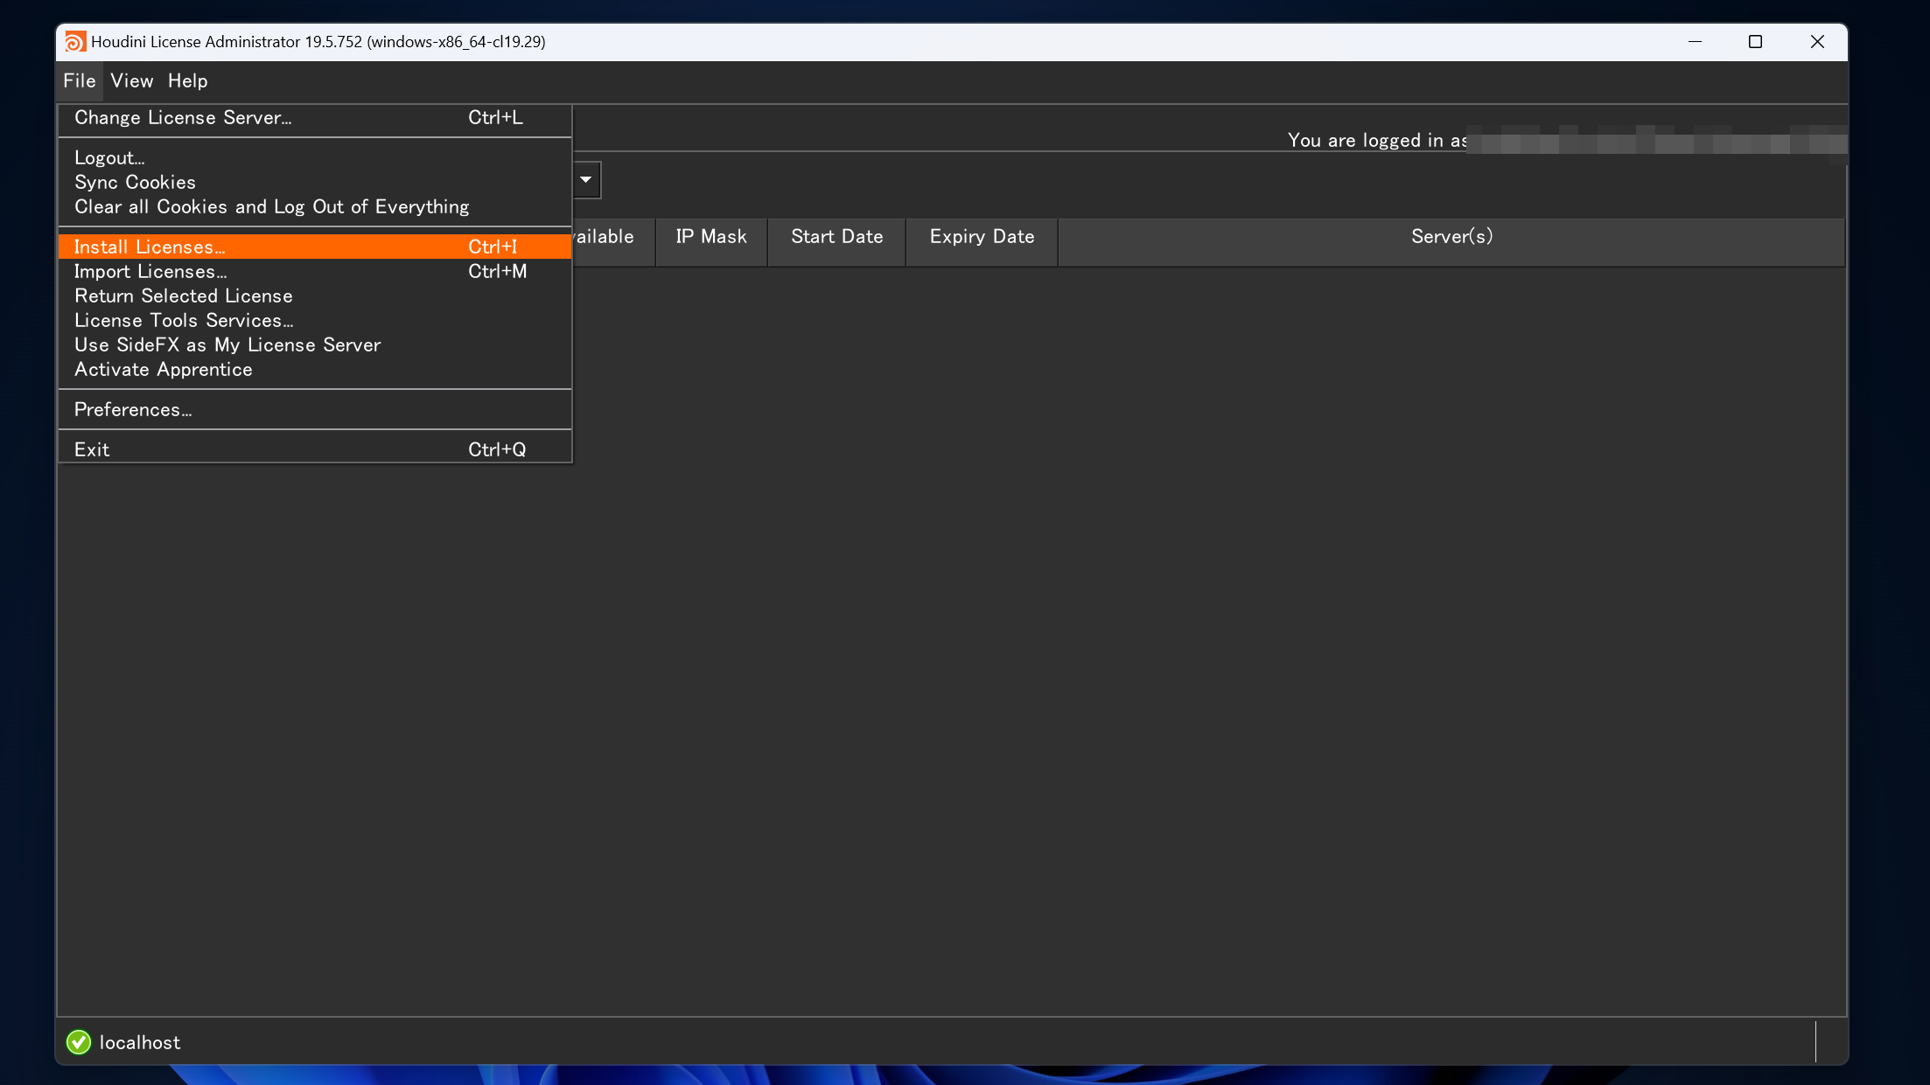Viewport: 1930px width, 1085px height.
Task: Click the green localhost status check icon
Action: (x=79, y=1042)
